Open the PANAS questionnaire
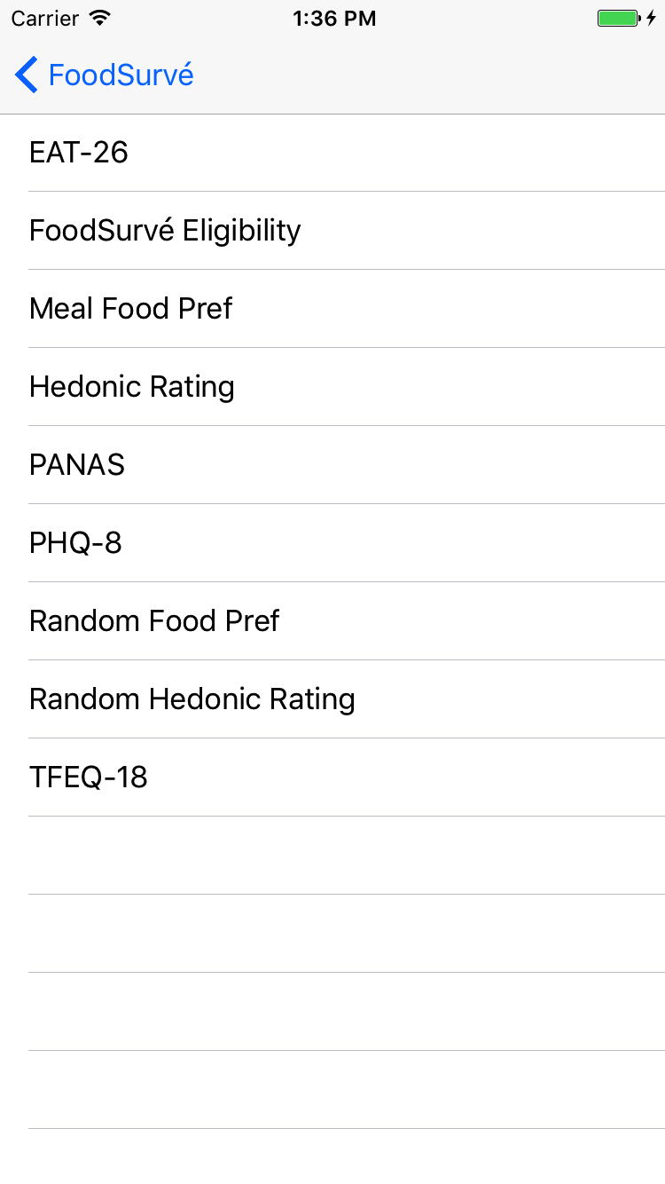The image size is (665, 1184). pyautogui.click(x=332, y=465)
